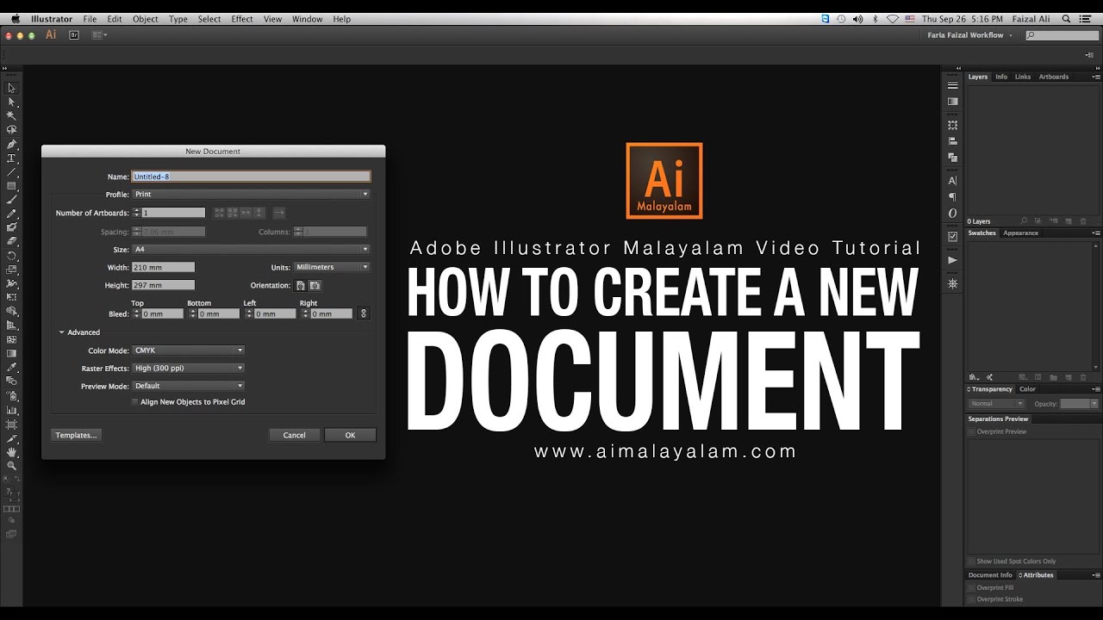Choose portrait orientation button
This screenshot has height=620, width=1103.
coord(301,285)
